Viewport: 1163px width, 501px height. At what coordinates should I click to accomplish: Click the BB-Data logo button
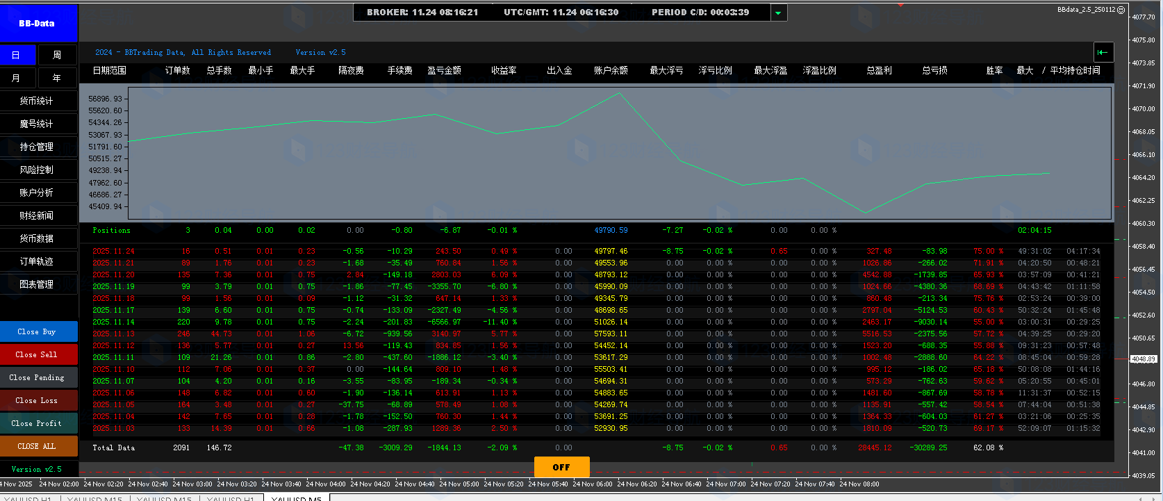coord(38,23)
